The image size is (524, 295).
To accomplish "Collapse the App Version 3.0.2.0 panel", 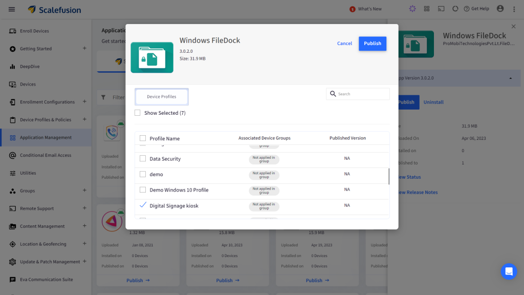I will tap(510, 78).
